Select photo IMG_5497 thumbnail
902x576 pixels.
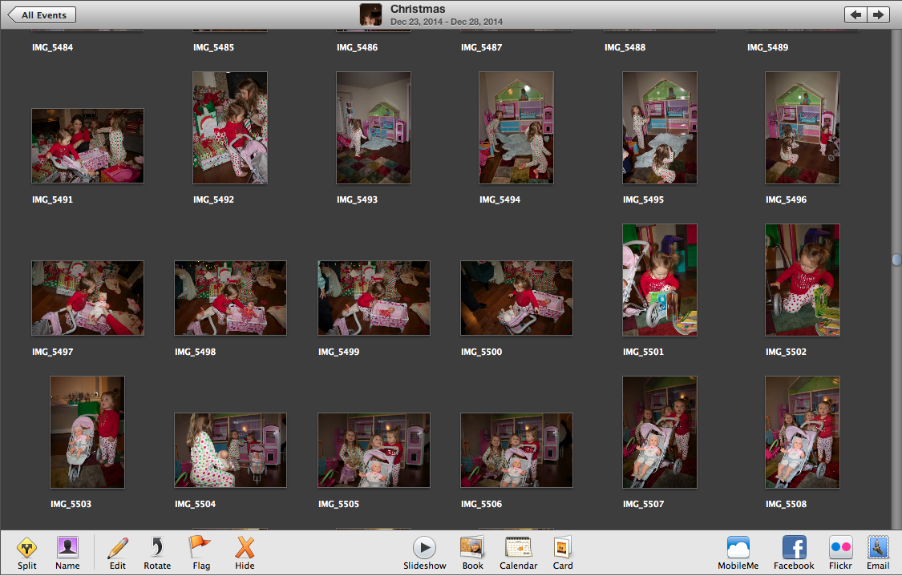pos(87,298)
